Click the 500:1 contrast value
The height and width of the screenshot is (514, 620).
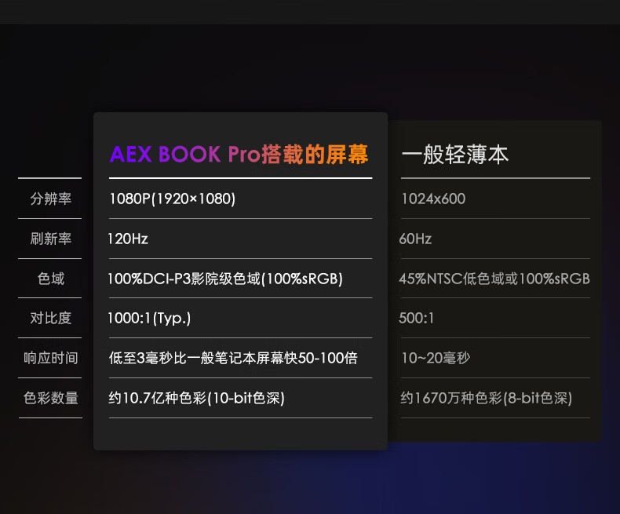click(417, 318)
